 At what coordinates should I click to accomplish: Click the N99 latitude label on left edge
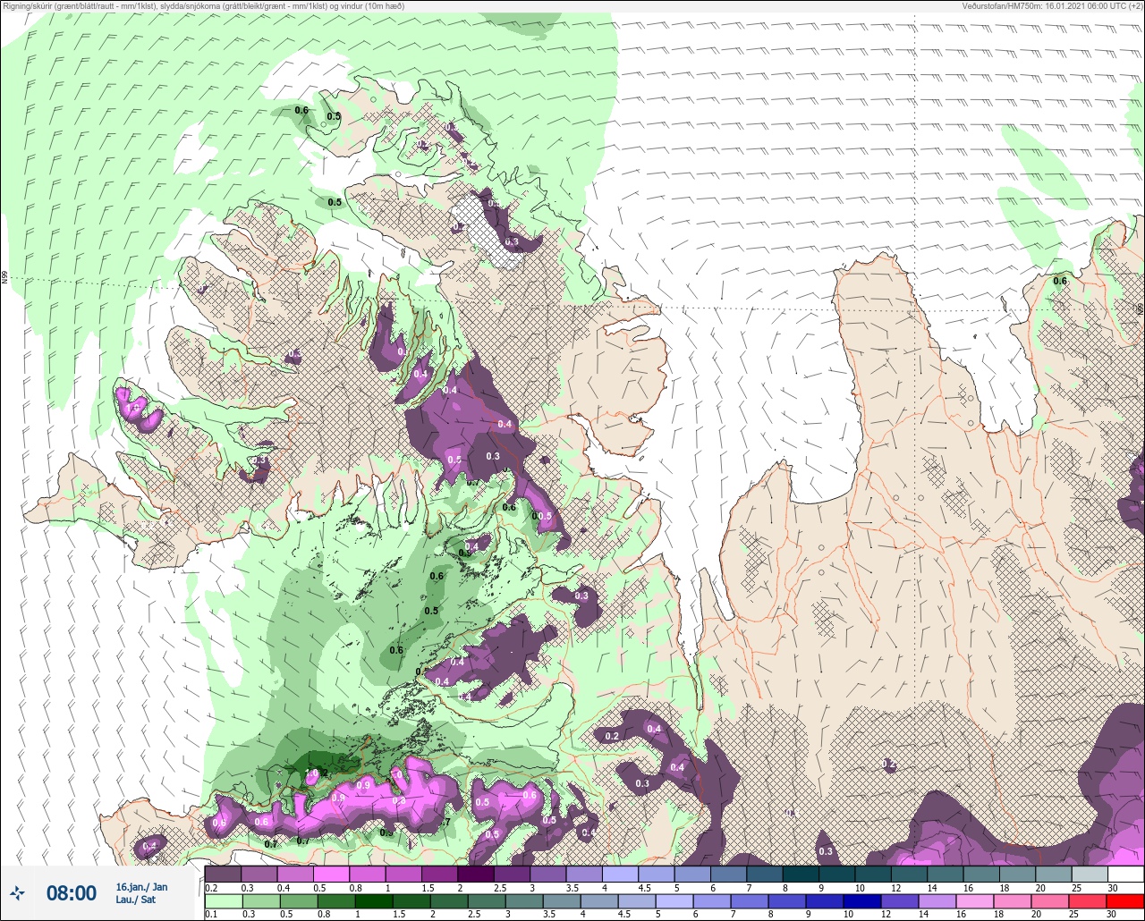pyautogui.click(x=4, y=278)
